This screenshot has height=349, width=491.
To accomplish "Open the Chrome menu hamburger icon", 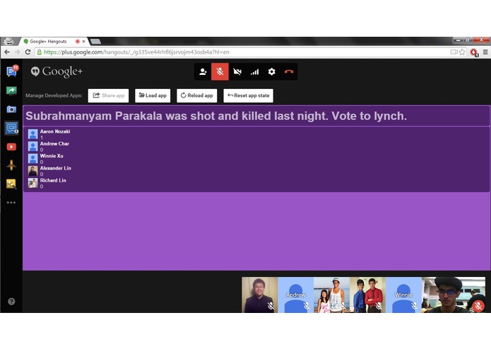I will pos(485,52).
